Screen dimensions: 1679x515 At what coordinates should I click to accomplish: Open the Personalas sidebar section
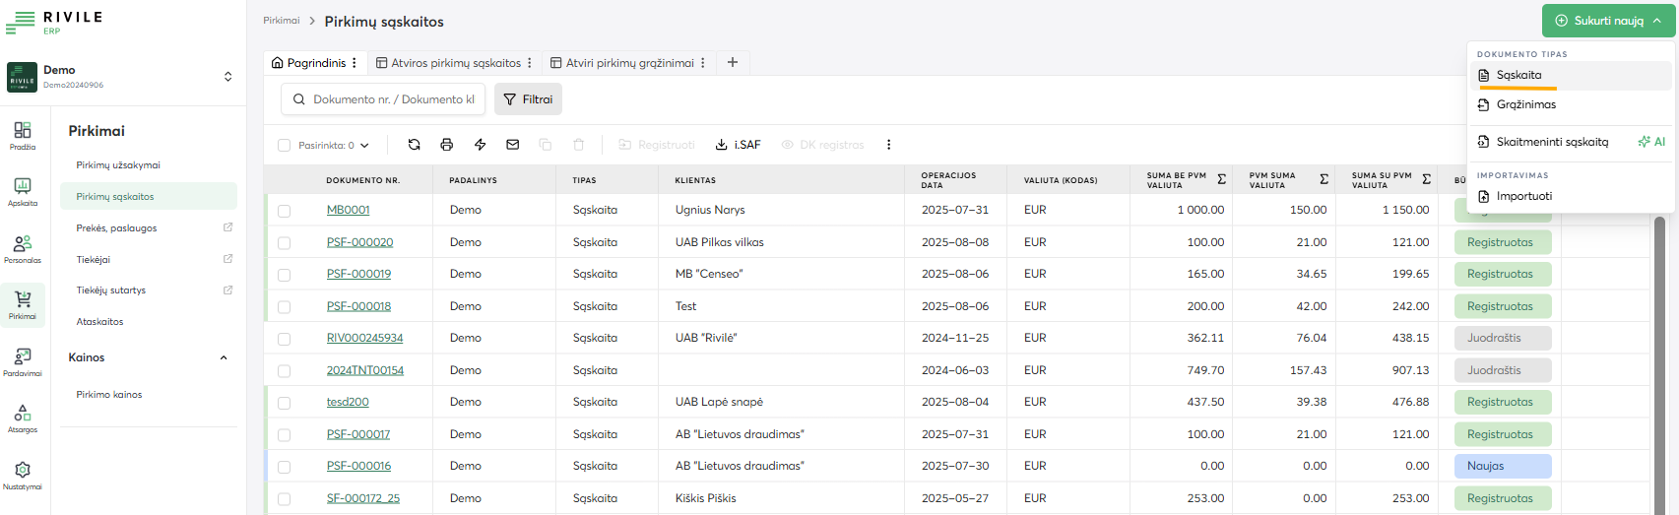pyautogui.click(x=23, y=248)
